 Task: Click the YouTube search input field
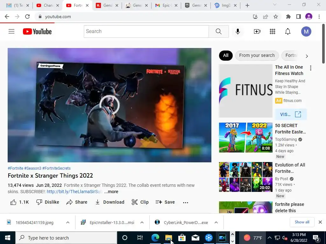[x=146, y=31]
